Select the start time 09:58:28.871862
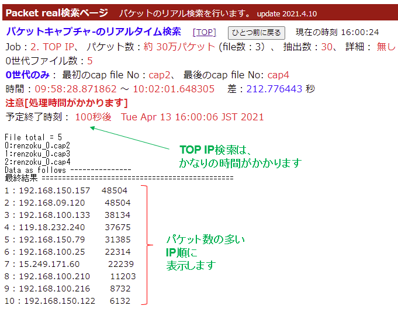Viewport: 398px width, 316px height. [75, 89]
